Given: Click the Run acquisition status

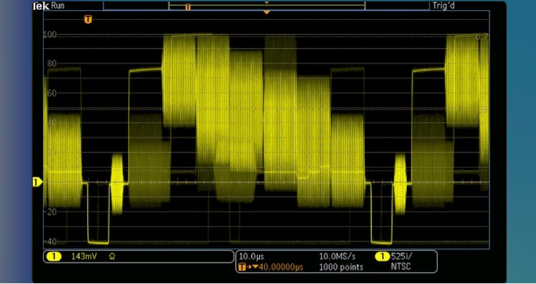Looking at the screenshot, I should tap(58, 5).
